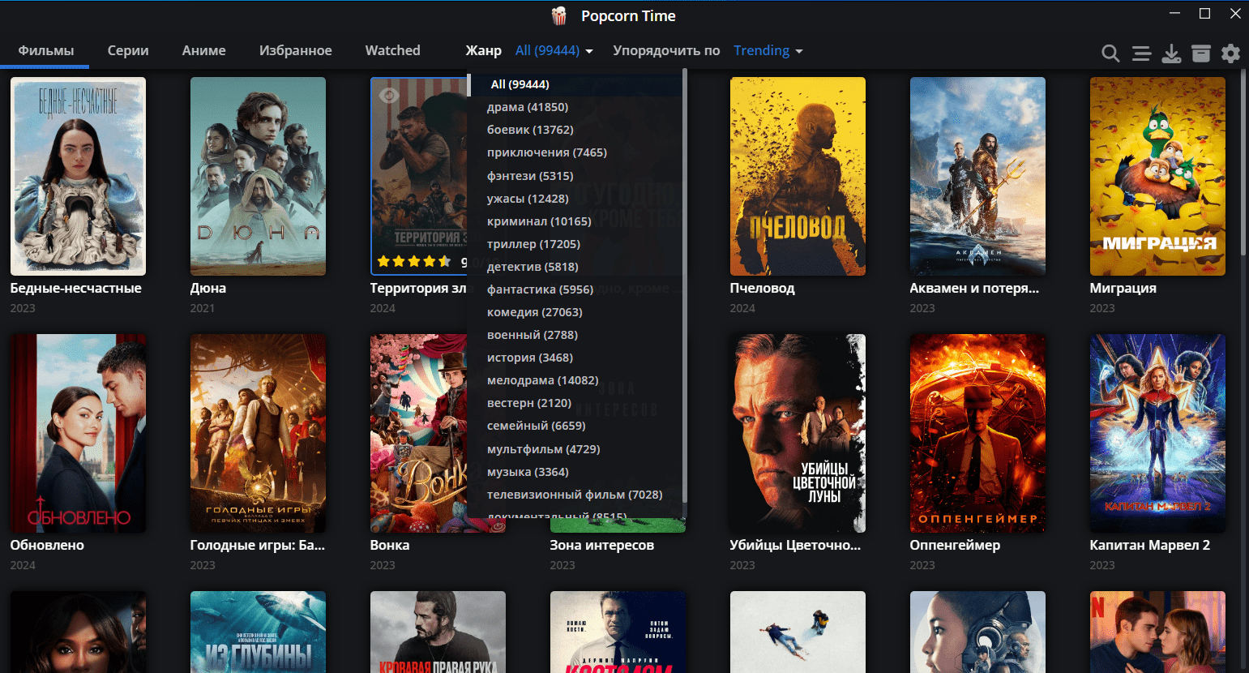Open the Оппенгеймер movie poster
The height and width of the screenshot is (673, 1249).
(977, 433)
